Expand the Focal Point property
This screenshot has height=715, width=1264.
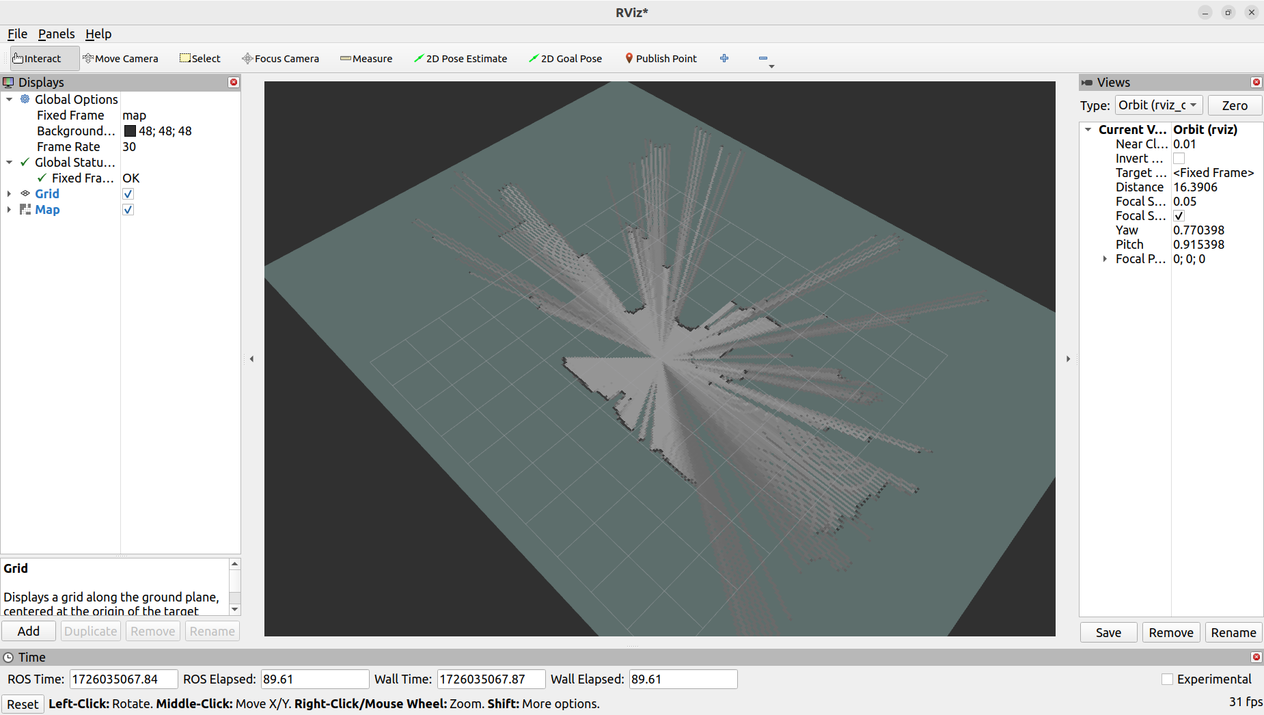point(1105,259)
